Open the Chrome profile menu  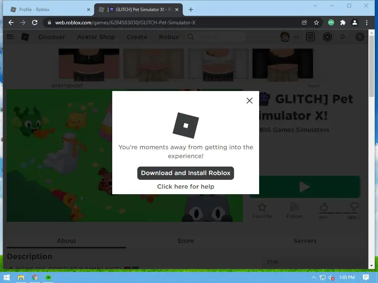[x=355, y=22]
